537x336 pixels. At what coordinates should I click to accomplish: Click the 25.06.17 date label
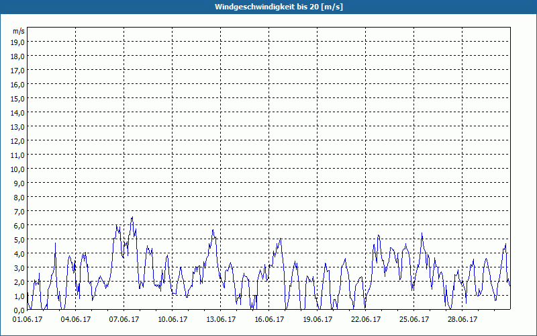414,320
